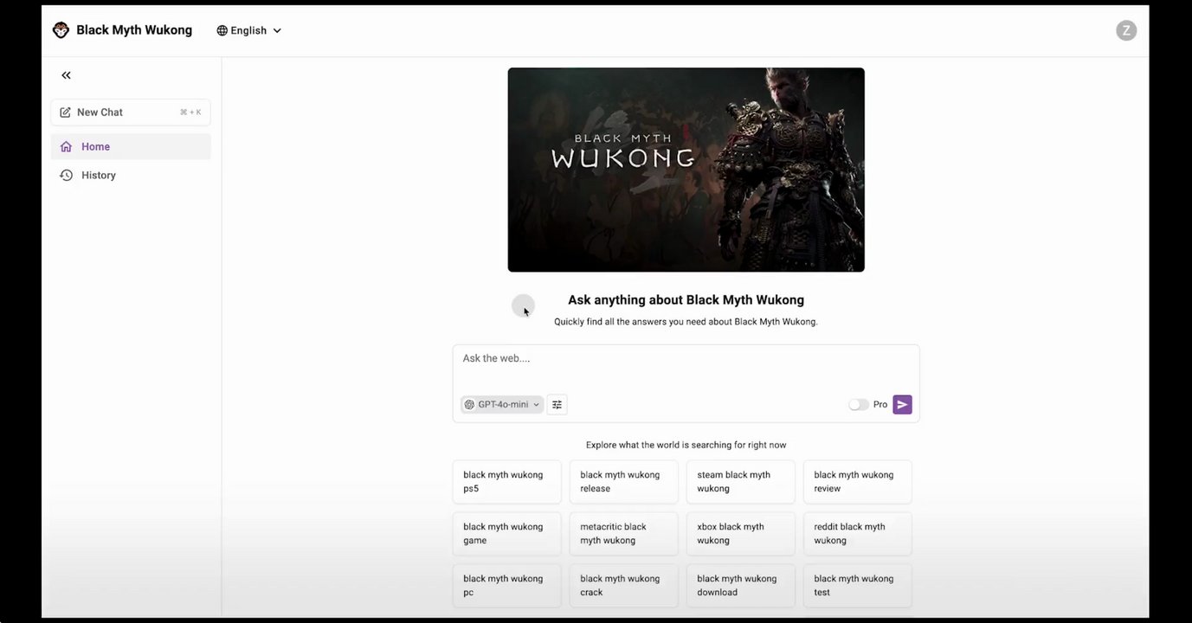This screenshot has width=1192, height=623.
Task: Click the New Chat pencil icon
Action: 65,112
